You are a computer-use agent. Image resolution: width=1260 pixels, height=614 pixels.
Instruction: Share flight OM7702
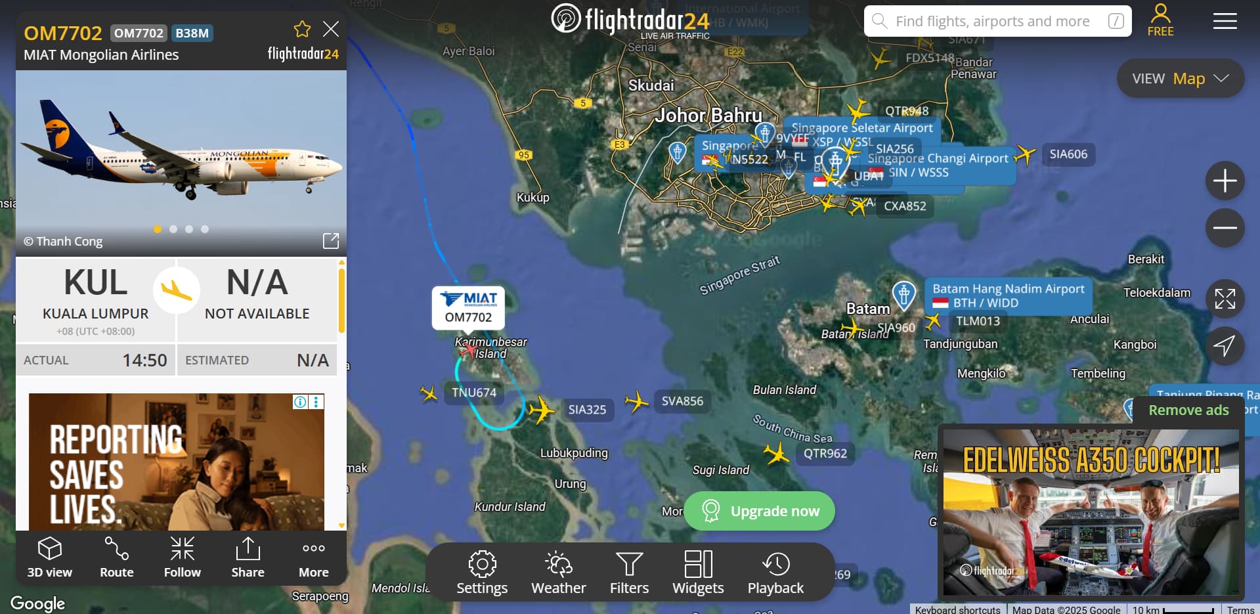pos(248,558)
